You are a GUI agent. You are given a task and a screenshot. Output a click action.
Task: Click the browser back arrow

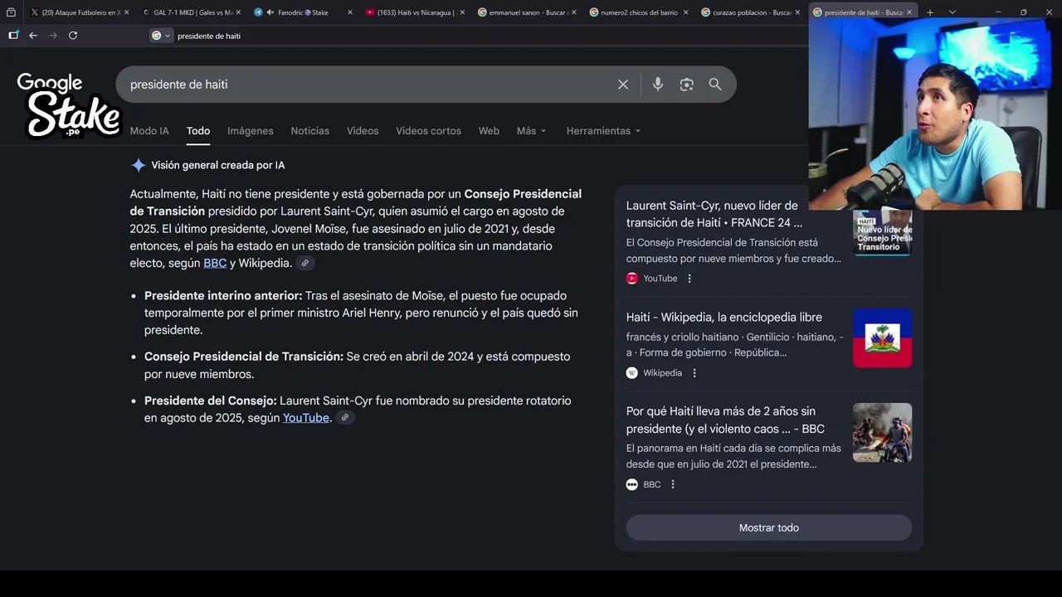[33, 36]
